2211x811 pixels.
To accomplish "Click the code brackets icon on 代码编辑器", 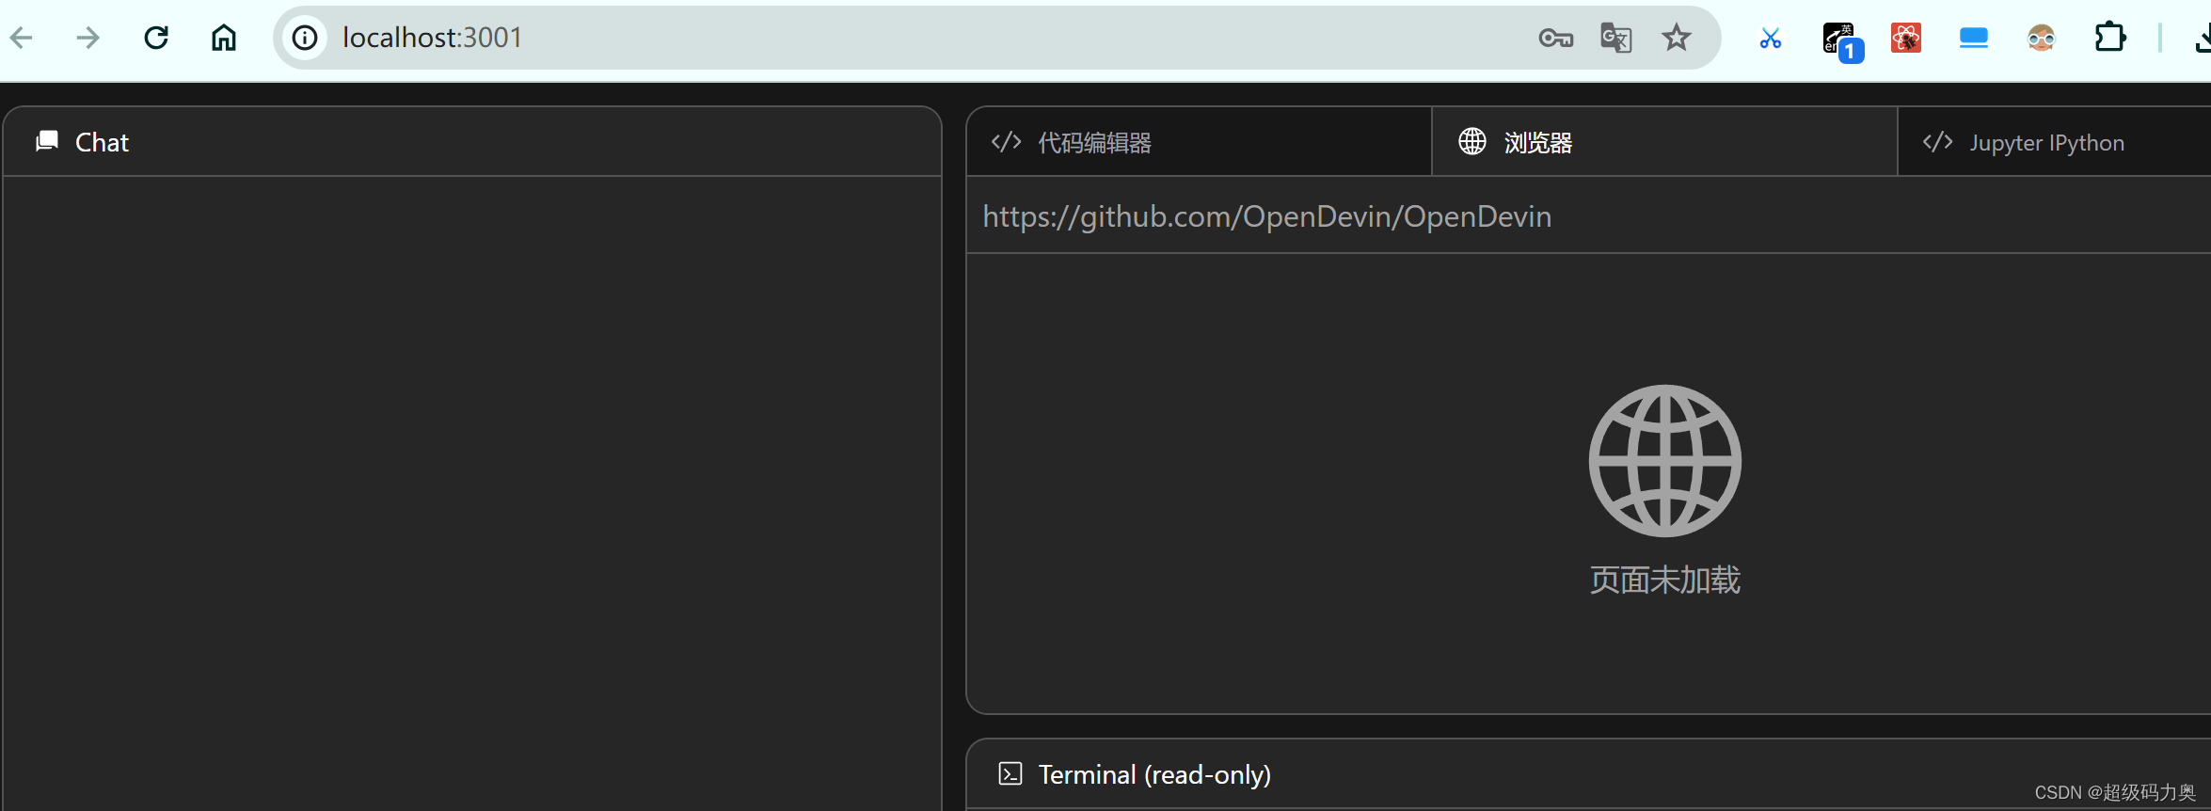I will pyautogui.click(x=1006, y=142).
